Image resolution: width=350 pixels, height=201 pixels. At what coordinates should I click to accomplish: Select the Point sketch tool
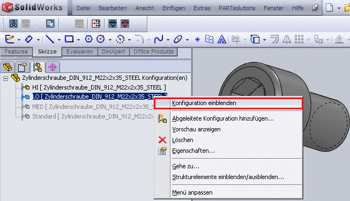coord(197,40)
